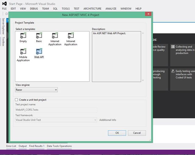
Task: Open the EDIT menu
Action: [x=13, y=9]
